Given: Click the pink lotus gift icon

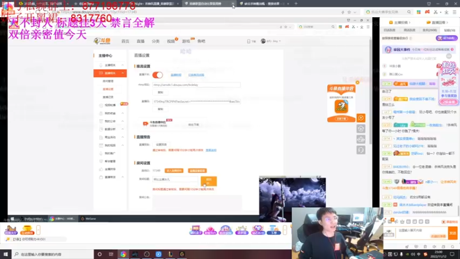Looking at the screenshot, I should pyautogui.click(x=210, y=230).
